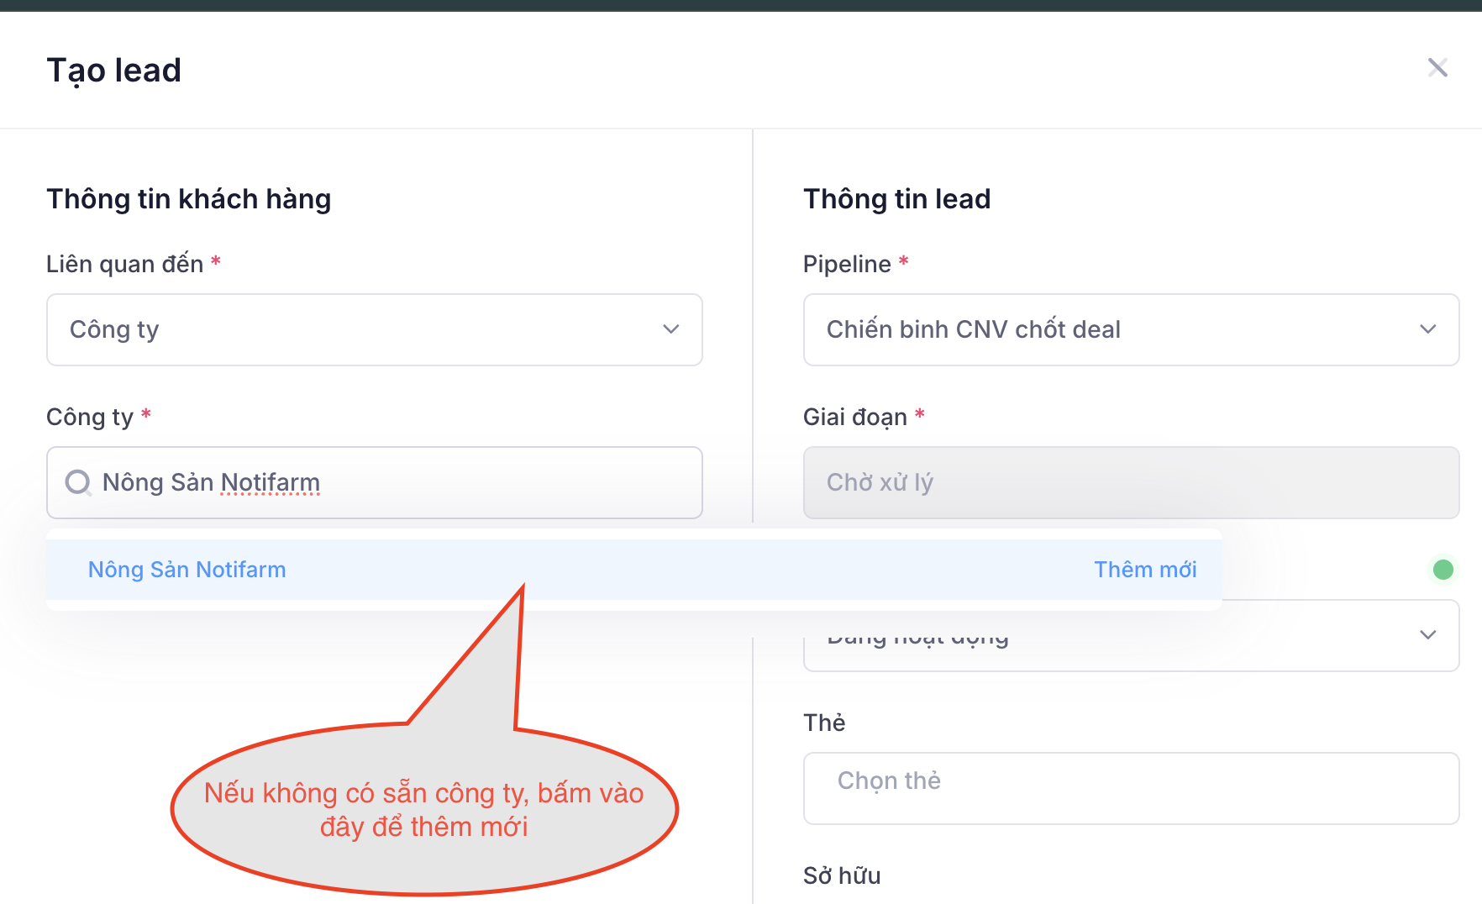
Task: Click the green status indicator dot
Action: (1443, 570)
